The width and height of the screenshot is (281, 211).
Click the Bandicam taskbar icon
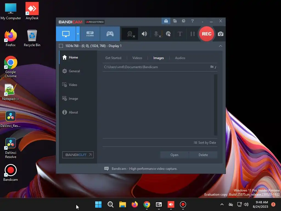click(183, 204)
